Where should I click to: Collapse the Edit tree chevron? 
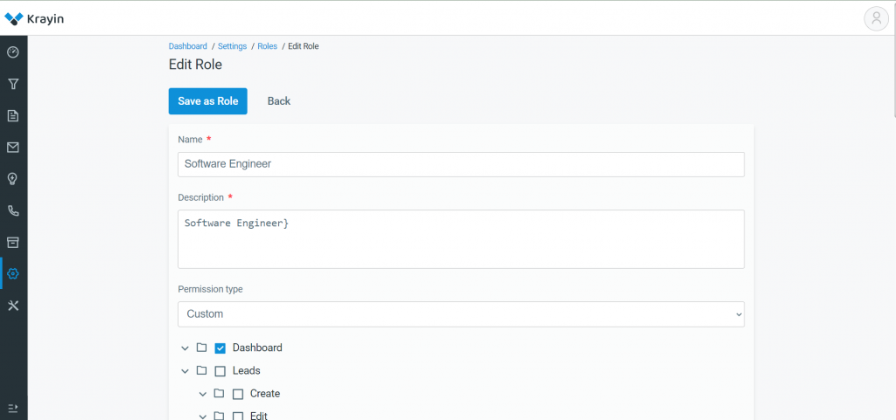(x=202, y=417)
